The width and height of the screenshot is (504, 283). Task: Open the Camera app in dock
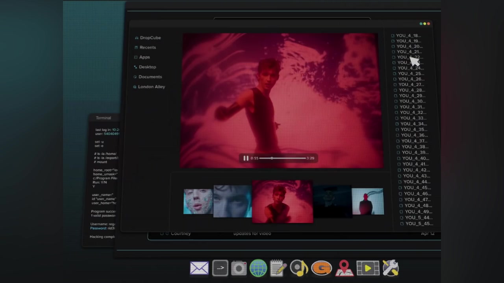pos(239,268)
